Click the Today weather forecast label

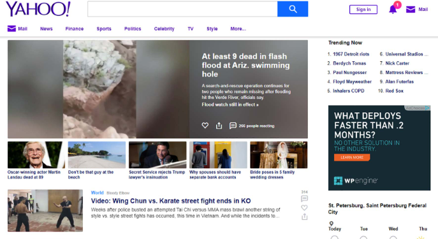coord(335,229)
